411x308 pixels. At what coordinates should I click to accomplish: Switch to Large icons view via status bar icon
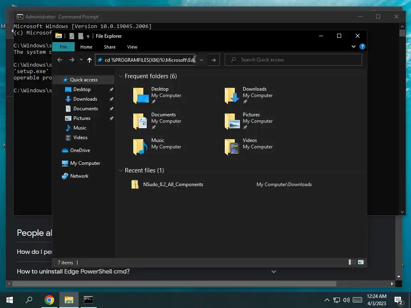pos(361,262)
